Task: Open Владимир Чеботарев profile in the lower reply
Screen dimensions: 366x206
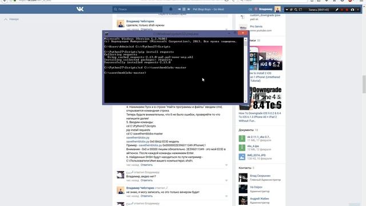Action: pos(140,188)
